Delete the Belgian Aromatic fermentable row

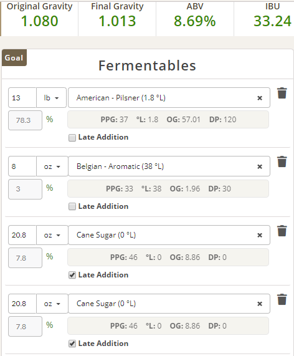[282, 161]
